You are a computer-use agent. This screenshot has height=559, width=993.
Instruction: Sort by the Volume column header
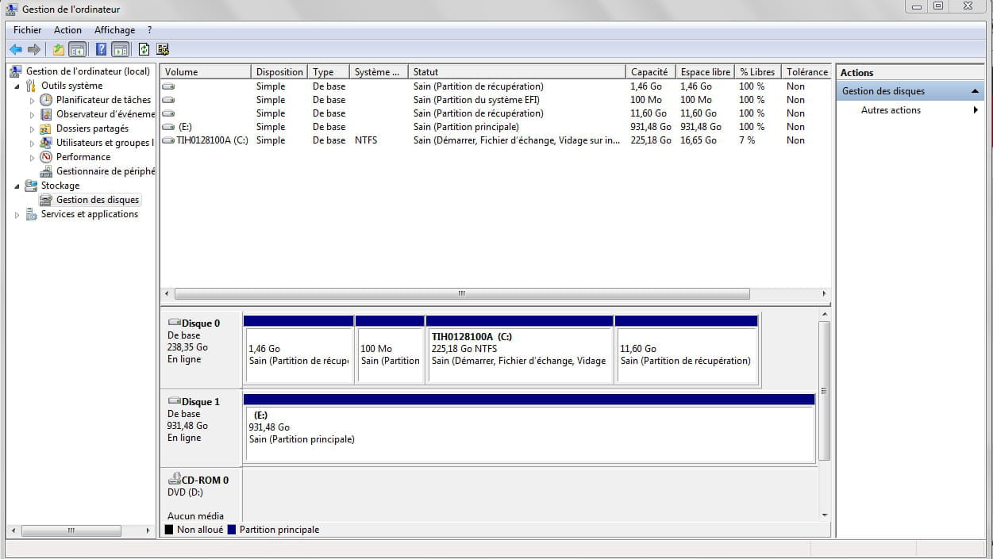[206, 71]
